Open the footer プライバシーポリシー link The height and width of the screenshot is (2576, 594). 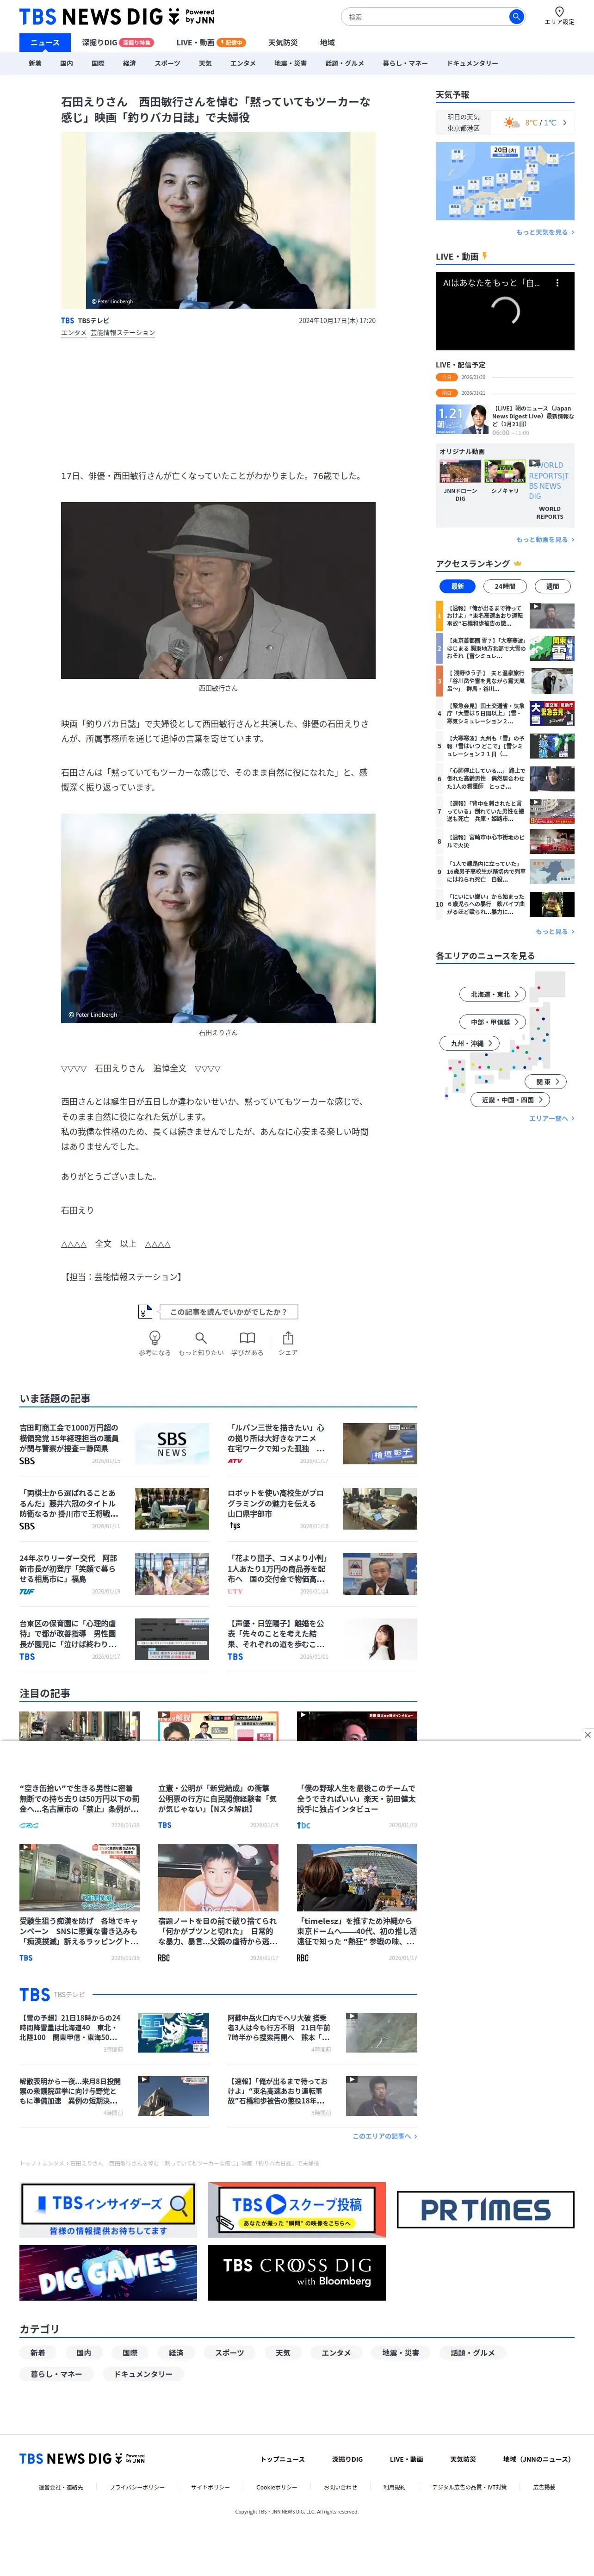138,2487
